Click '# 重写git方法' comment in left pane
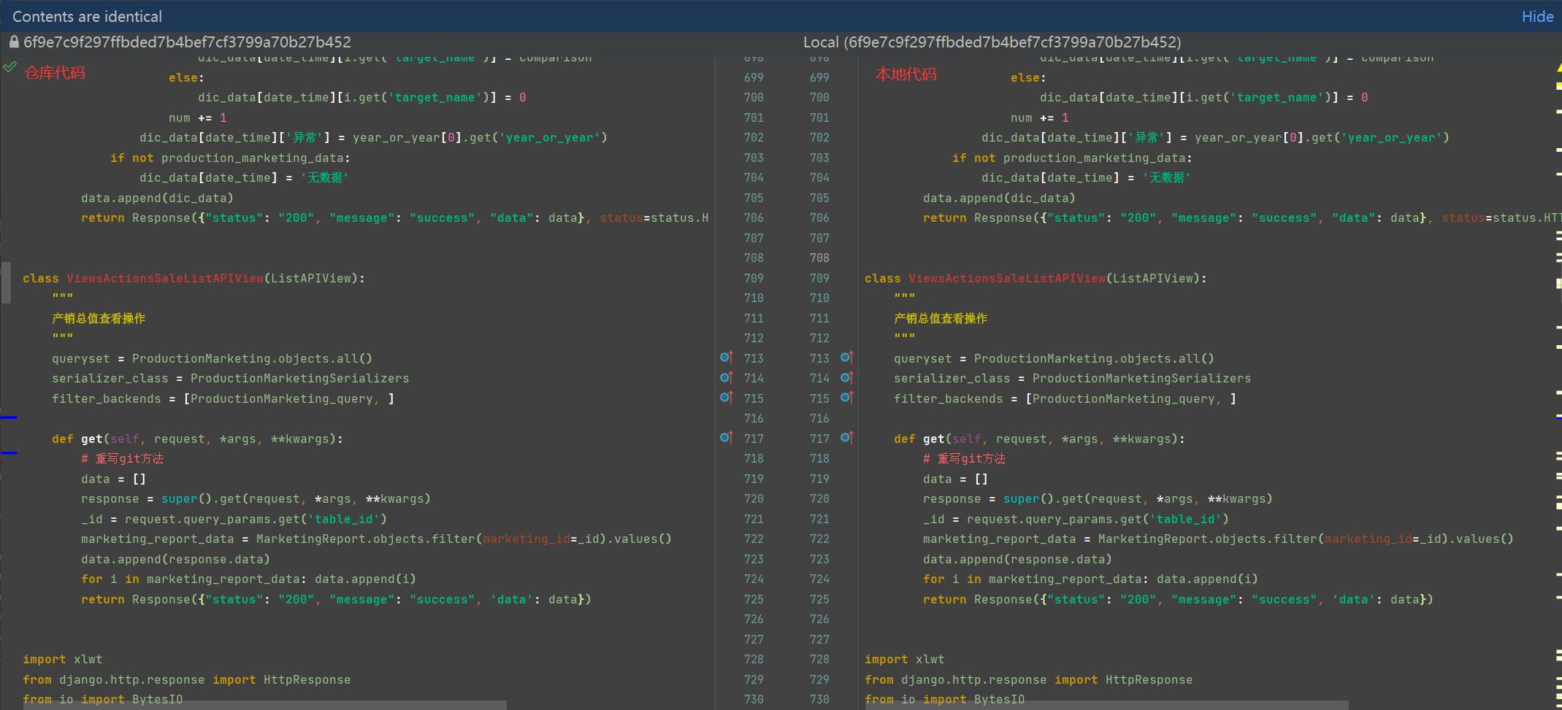 [122, 458]
